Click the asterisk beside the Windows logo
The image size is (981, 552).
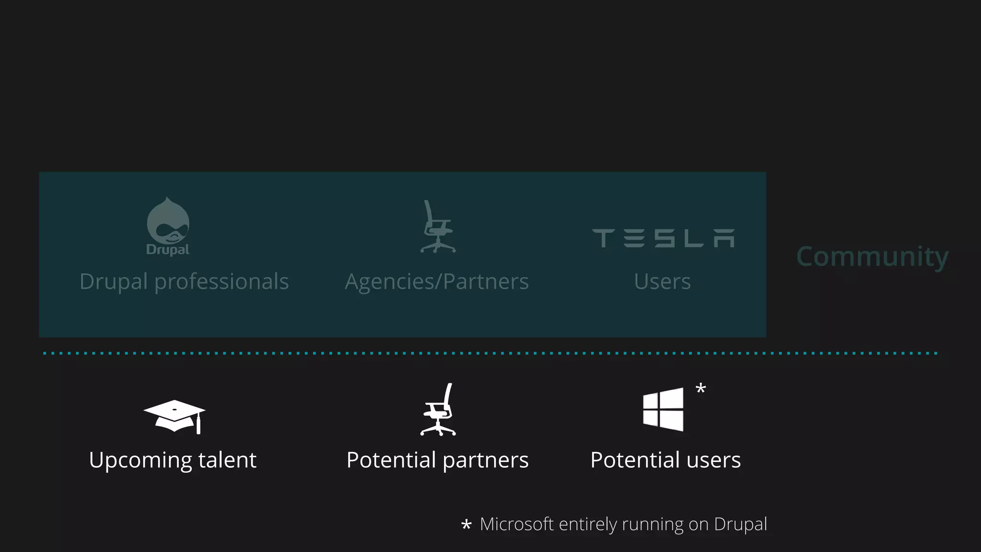(x=701, y=389)
